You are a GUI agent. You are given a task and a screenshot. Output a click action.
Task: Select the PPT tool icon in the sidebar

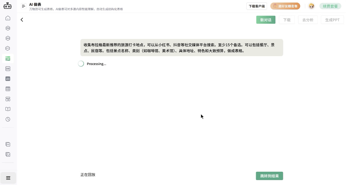[x=8, y=48]
